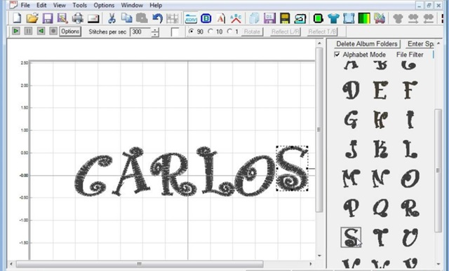Select the 90 degree rotation radio button

[x=191, y=31]
